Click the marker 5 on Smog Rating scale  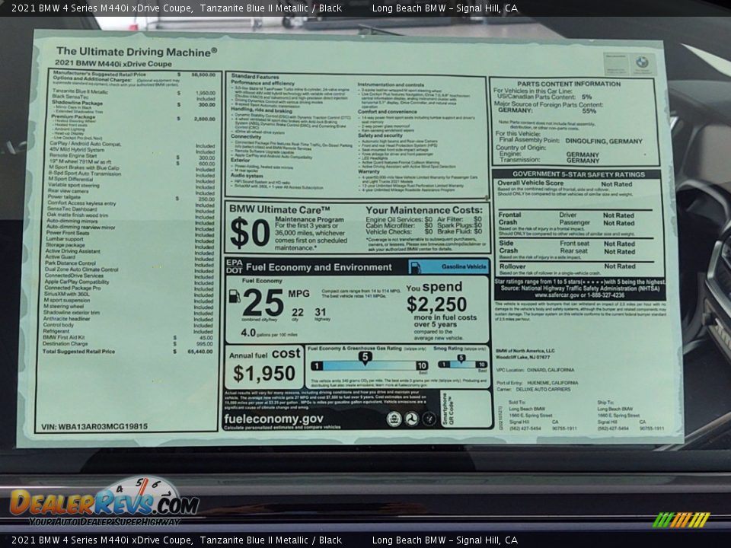coord(461,358)
